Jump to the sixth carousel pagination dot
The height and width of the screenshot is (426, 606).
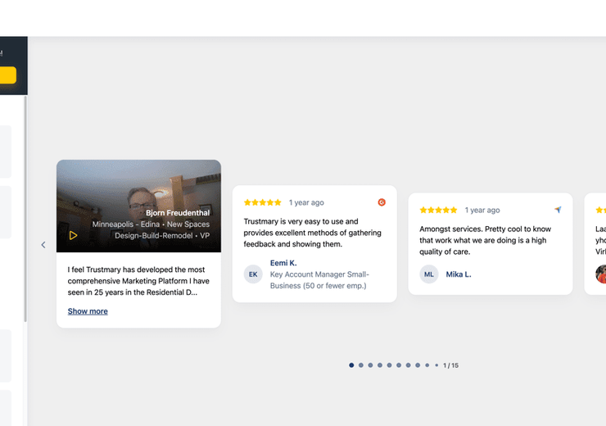coord(399,365)
